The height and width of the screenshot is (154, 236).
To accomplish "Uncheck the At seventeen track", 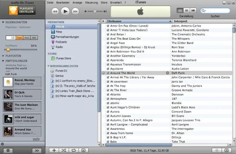I will point(108,82).
